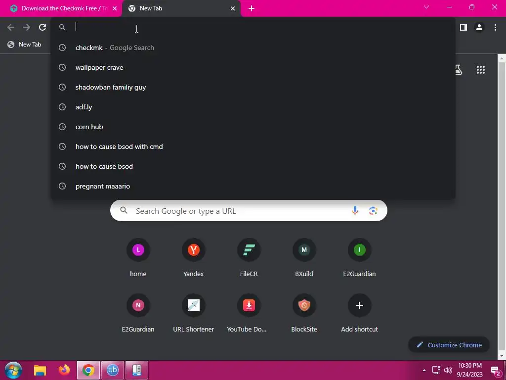Screen dimensions: 506x380
Task: Go forward with the right arrow button
Action: [27, 27]
